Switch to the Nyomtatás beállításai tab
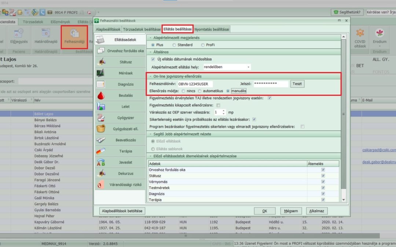The width and height of the screenshot is (396, 247). point(212,29)
